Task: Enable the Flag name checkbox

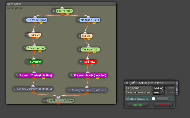Action: click(166, 88)
